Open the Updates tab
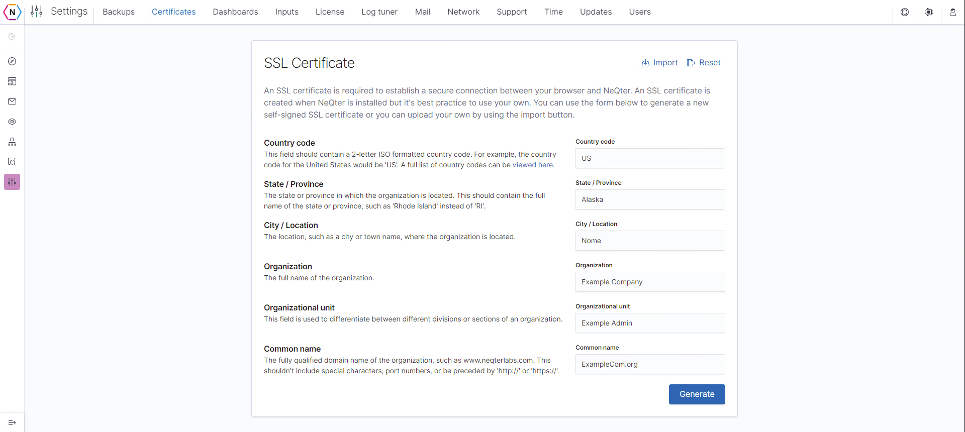Screen dimensions: 965x432 (x=596, y=12)
